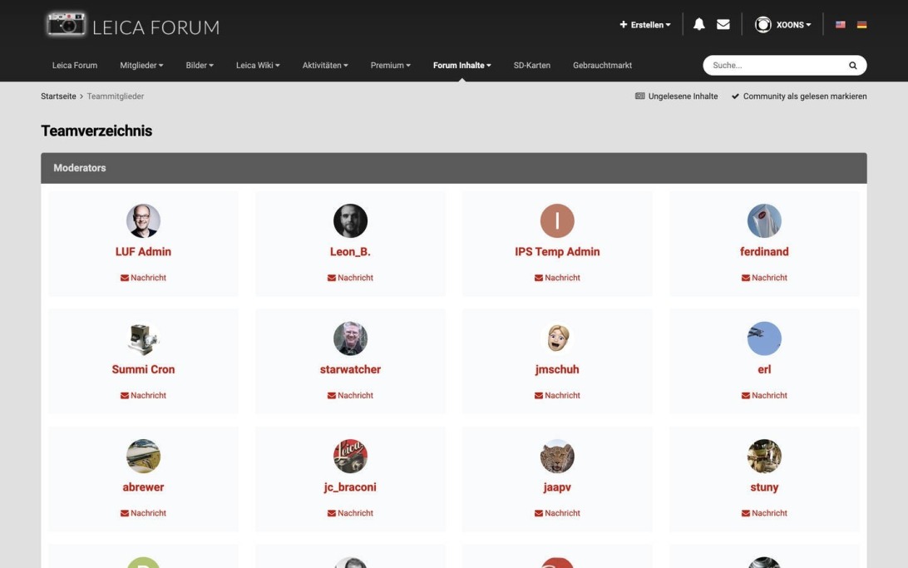This screenshot has height=568, width=908.
Task: Go to Startseite in the breadcrumb
Action: 58,96
